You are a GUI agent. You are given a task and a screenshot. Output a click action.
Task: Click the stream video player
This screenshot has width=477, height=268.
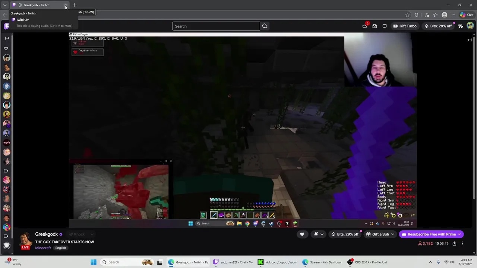point(243,130)
